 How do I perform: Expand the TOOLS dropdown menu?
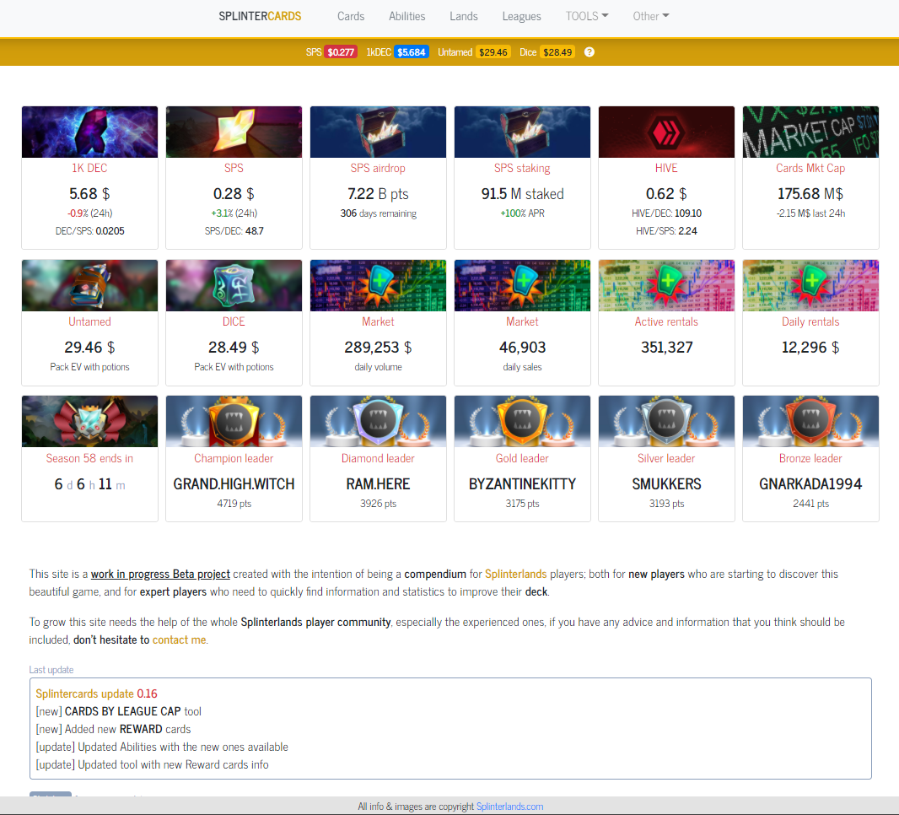(587, 16)
